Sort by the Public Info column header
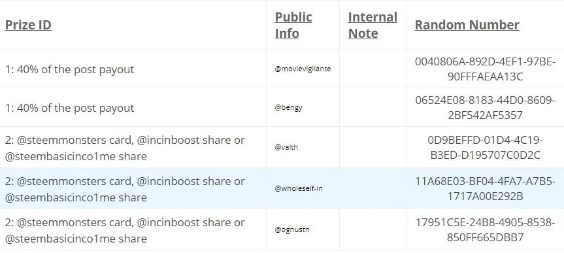This screenshot has width=564, height=253. click(x=293, y=25)
